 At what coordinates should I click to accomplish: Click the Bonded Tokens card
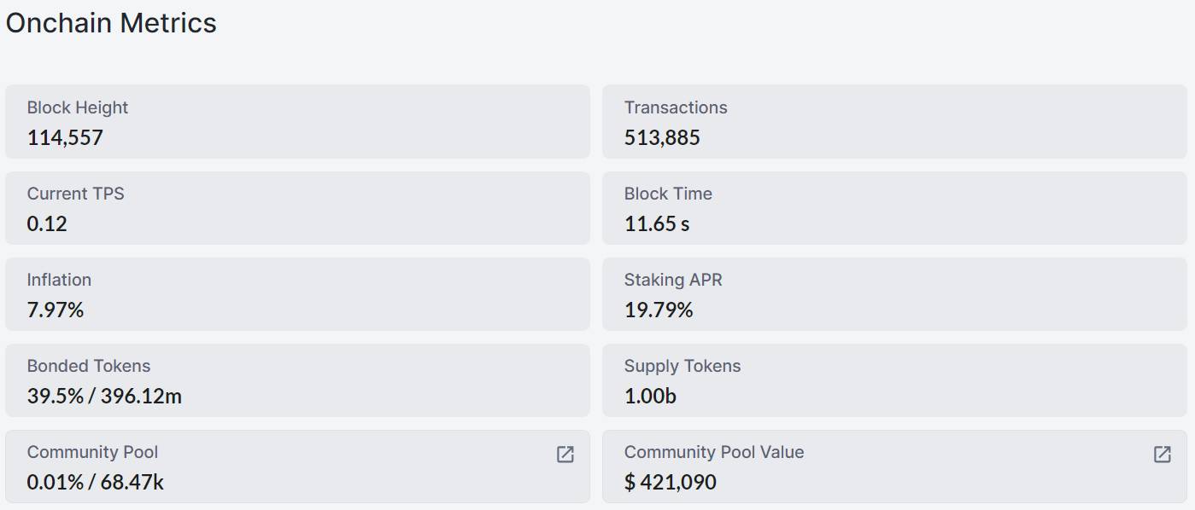pyautogui.click(x=297, y=380)
